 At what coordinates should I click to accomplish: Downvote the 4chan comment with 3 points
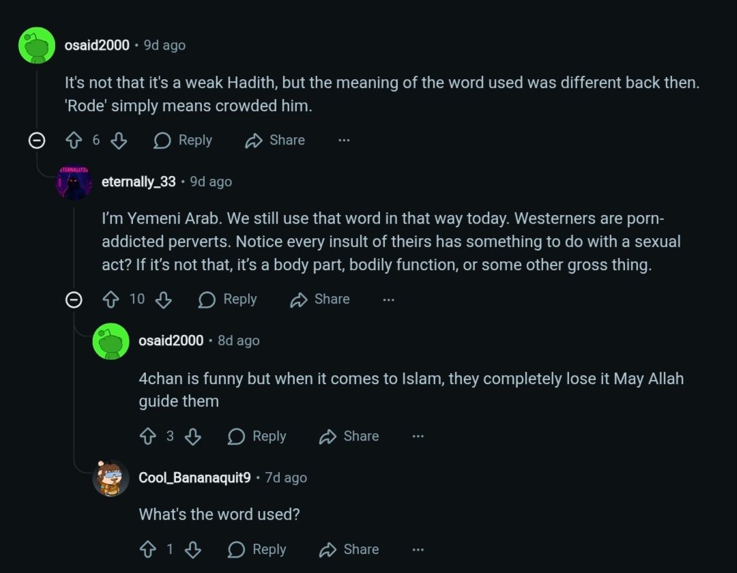(193, 437)
